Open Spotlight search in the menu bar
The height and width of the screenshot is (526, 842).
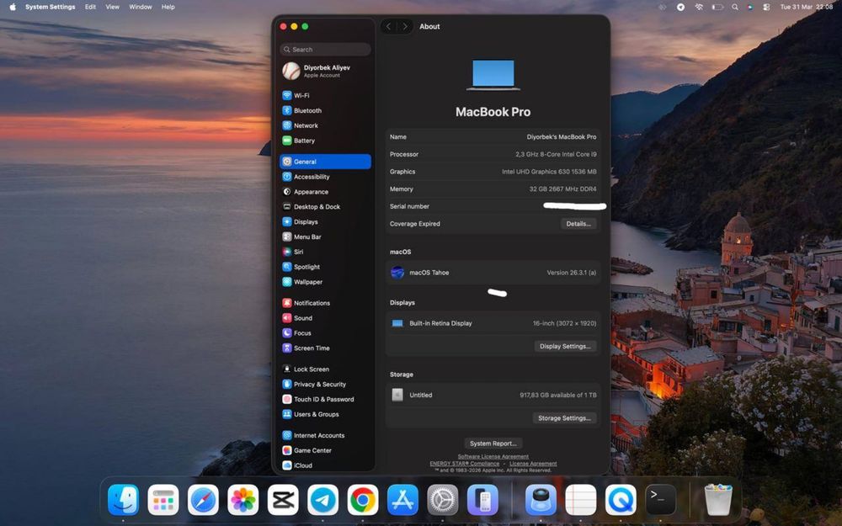tap(734, 7)
